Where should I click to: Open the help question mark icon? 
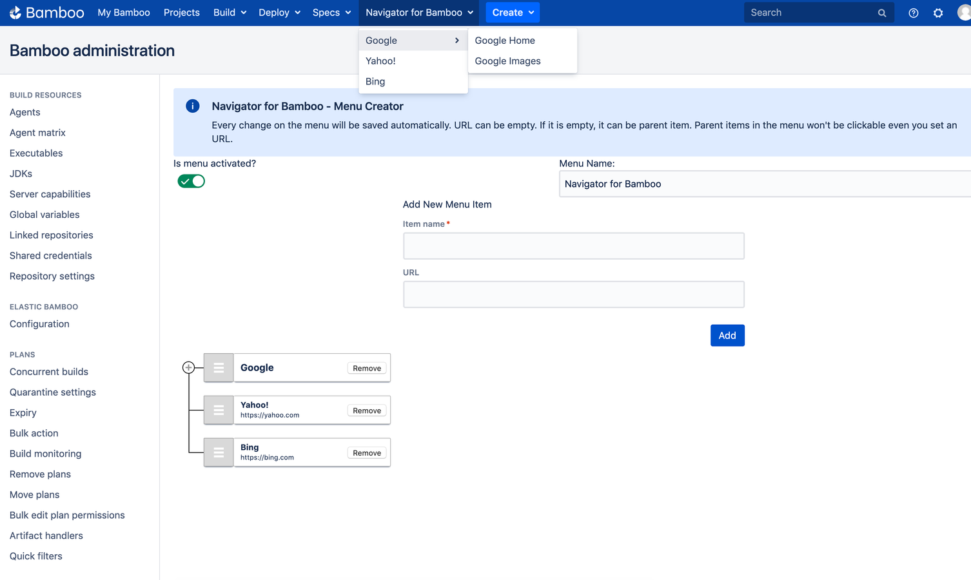(x=914, y=13)
